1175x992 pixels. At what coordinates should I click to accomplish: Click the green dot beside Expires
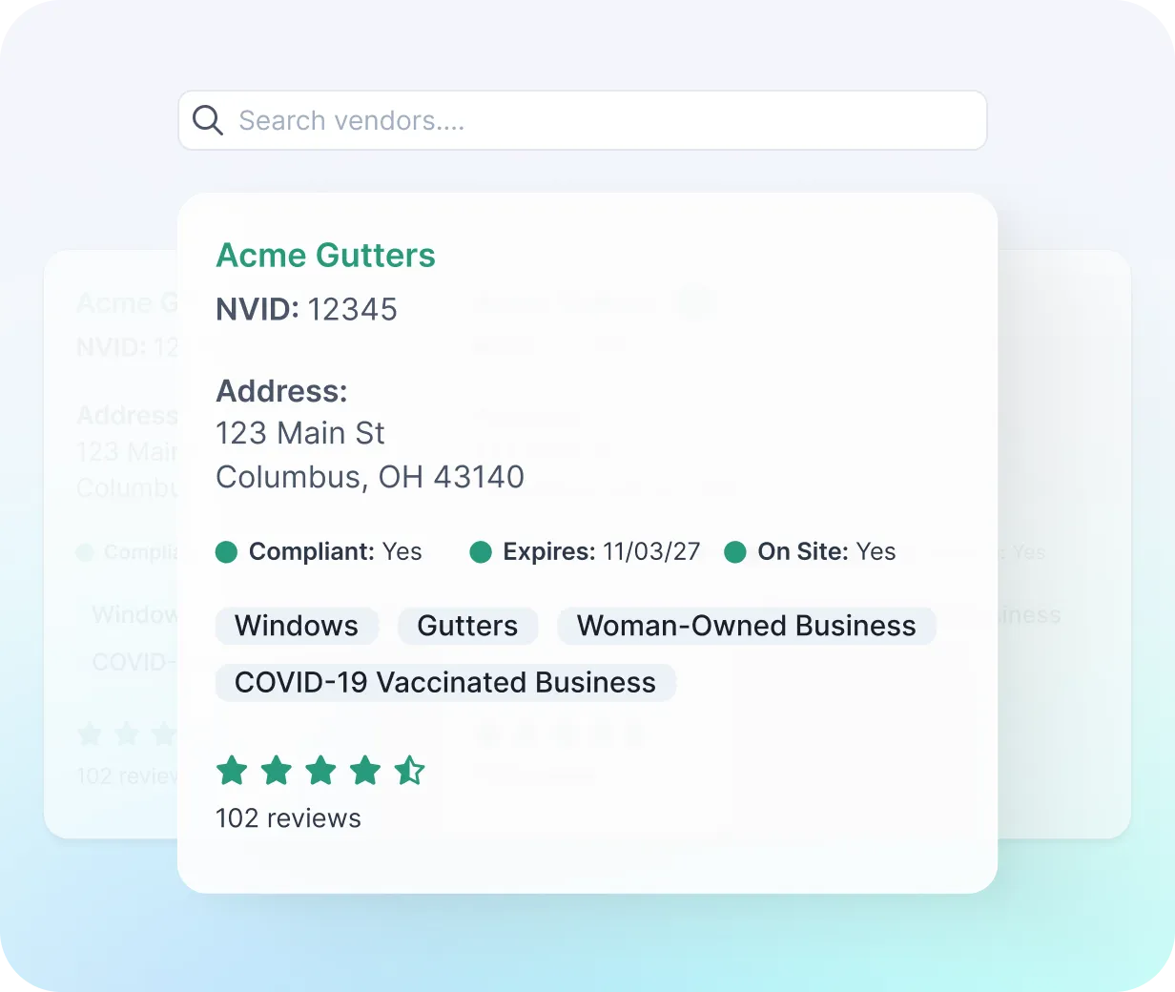click(481, 552)
